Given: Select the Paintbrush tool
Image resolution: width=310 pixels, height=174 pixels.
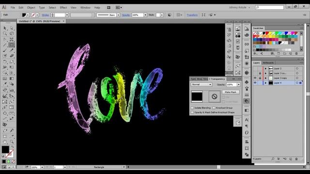Looking at the screenshot, I should pyautogui.click(x=5, y=50).
